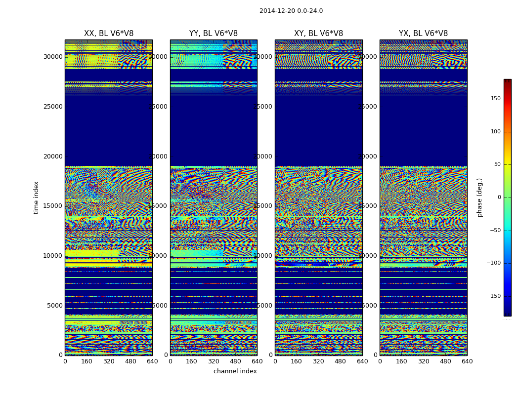Click y-axis tick 30000 of XX plot
519x395 pixels.
tap(53, 56)
